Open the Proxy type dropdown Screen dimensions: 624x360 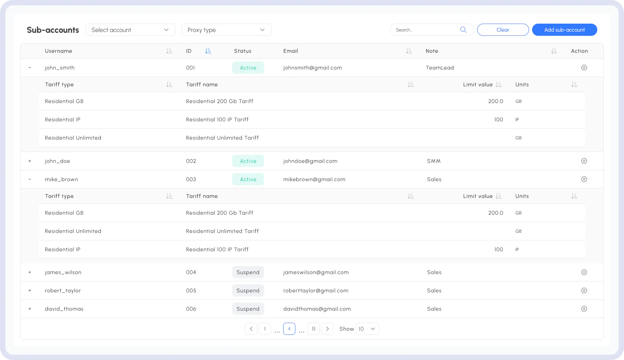coord(227,30)
